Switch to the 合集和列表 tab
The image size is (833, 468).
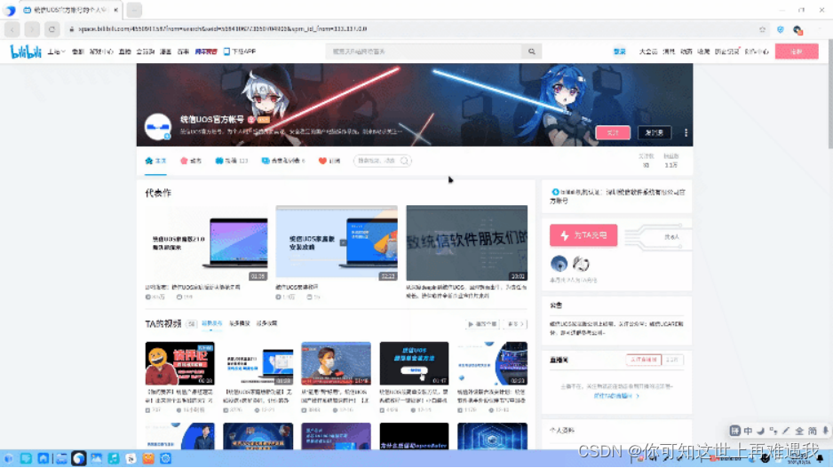[283, 161]
